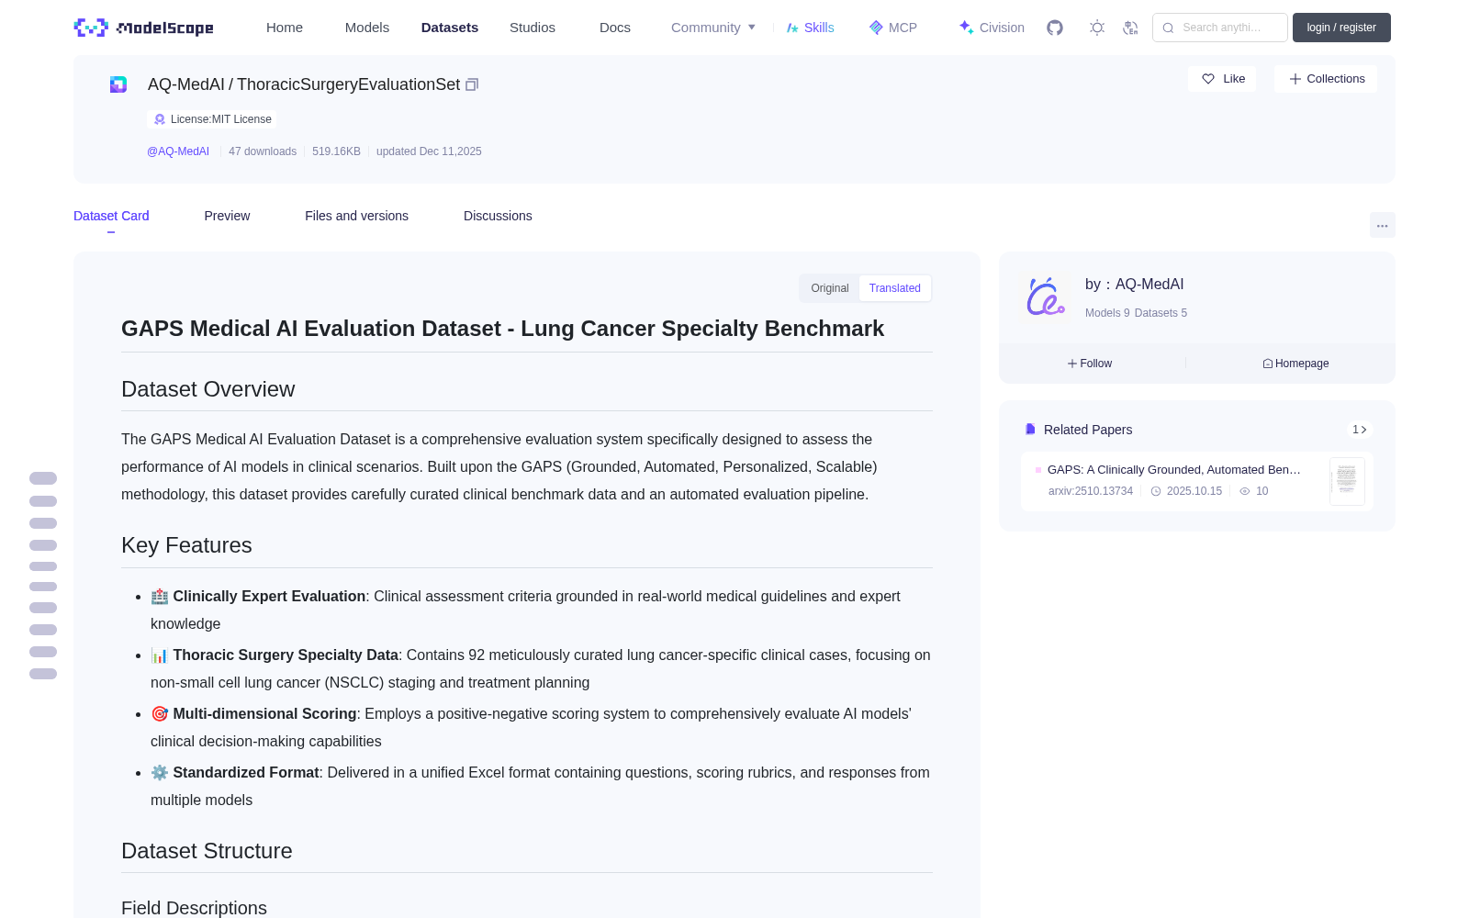Click the 47 downloads count
The image size is (1469, 918).
tap(263, 151)
